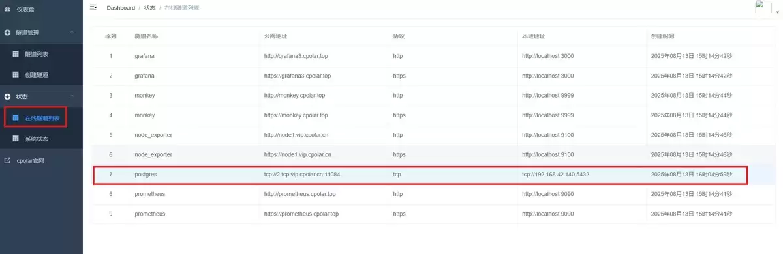
Task: Click monkey name in row 4
Action: 145,115
